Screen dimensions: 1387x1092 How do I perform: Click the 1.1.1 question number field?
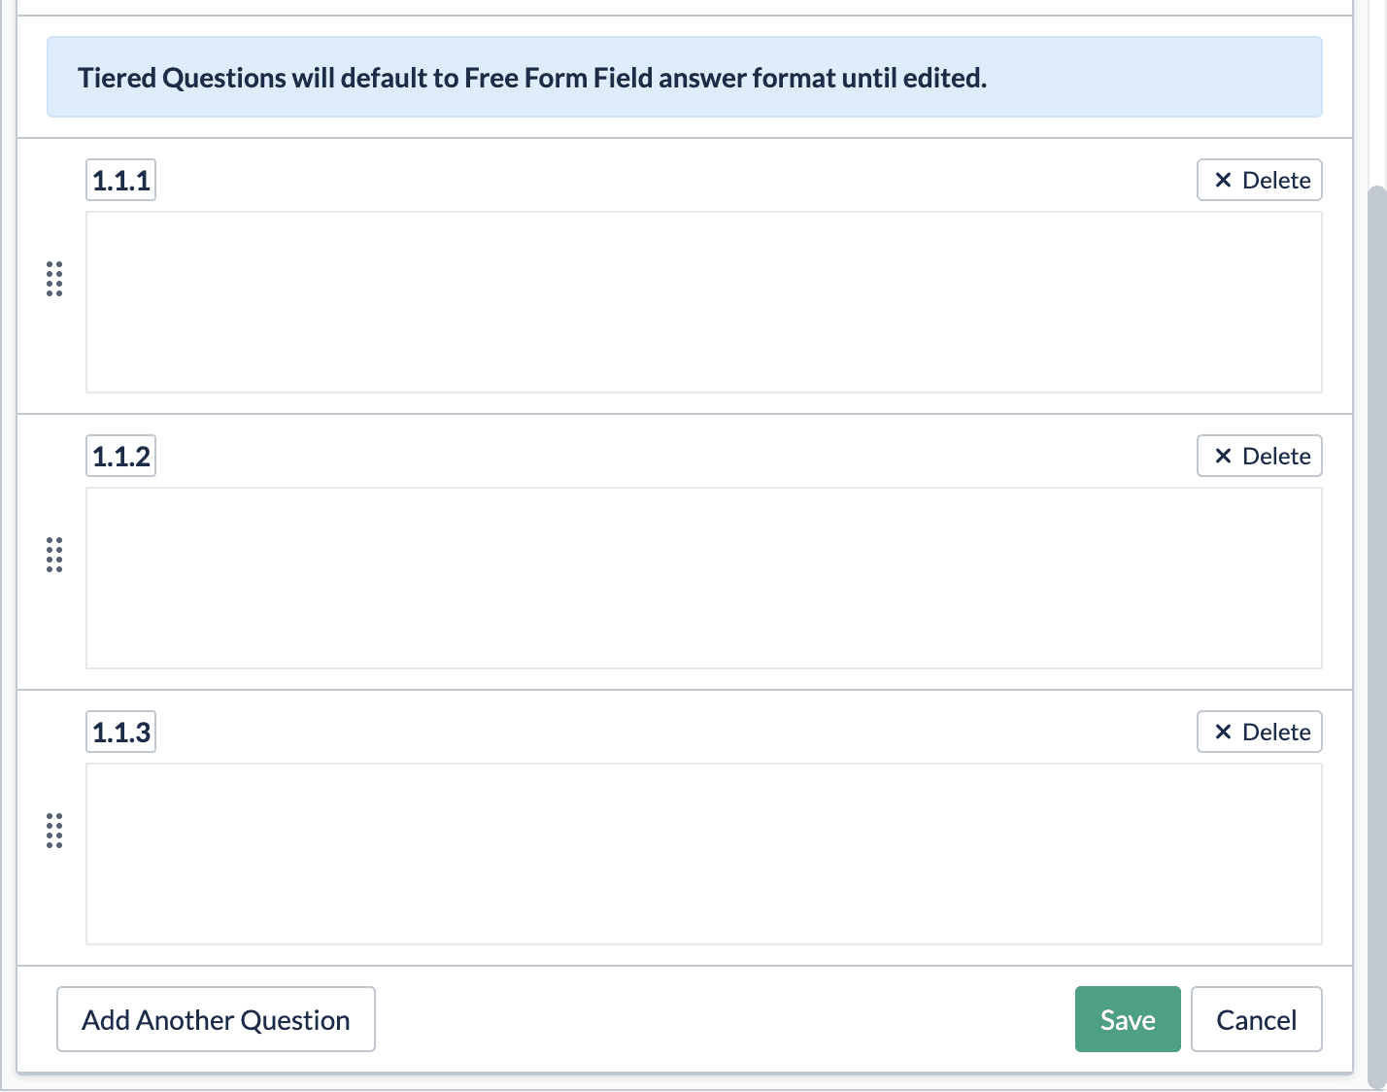coord(121,181)
